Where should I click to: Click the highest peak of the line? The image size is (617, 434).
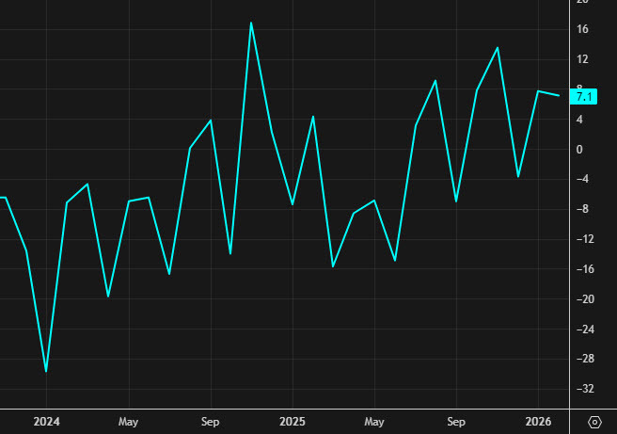click(251, 23)
